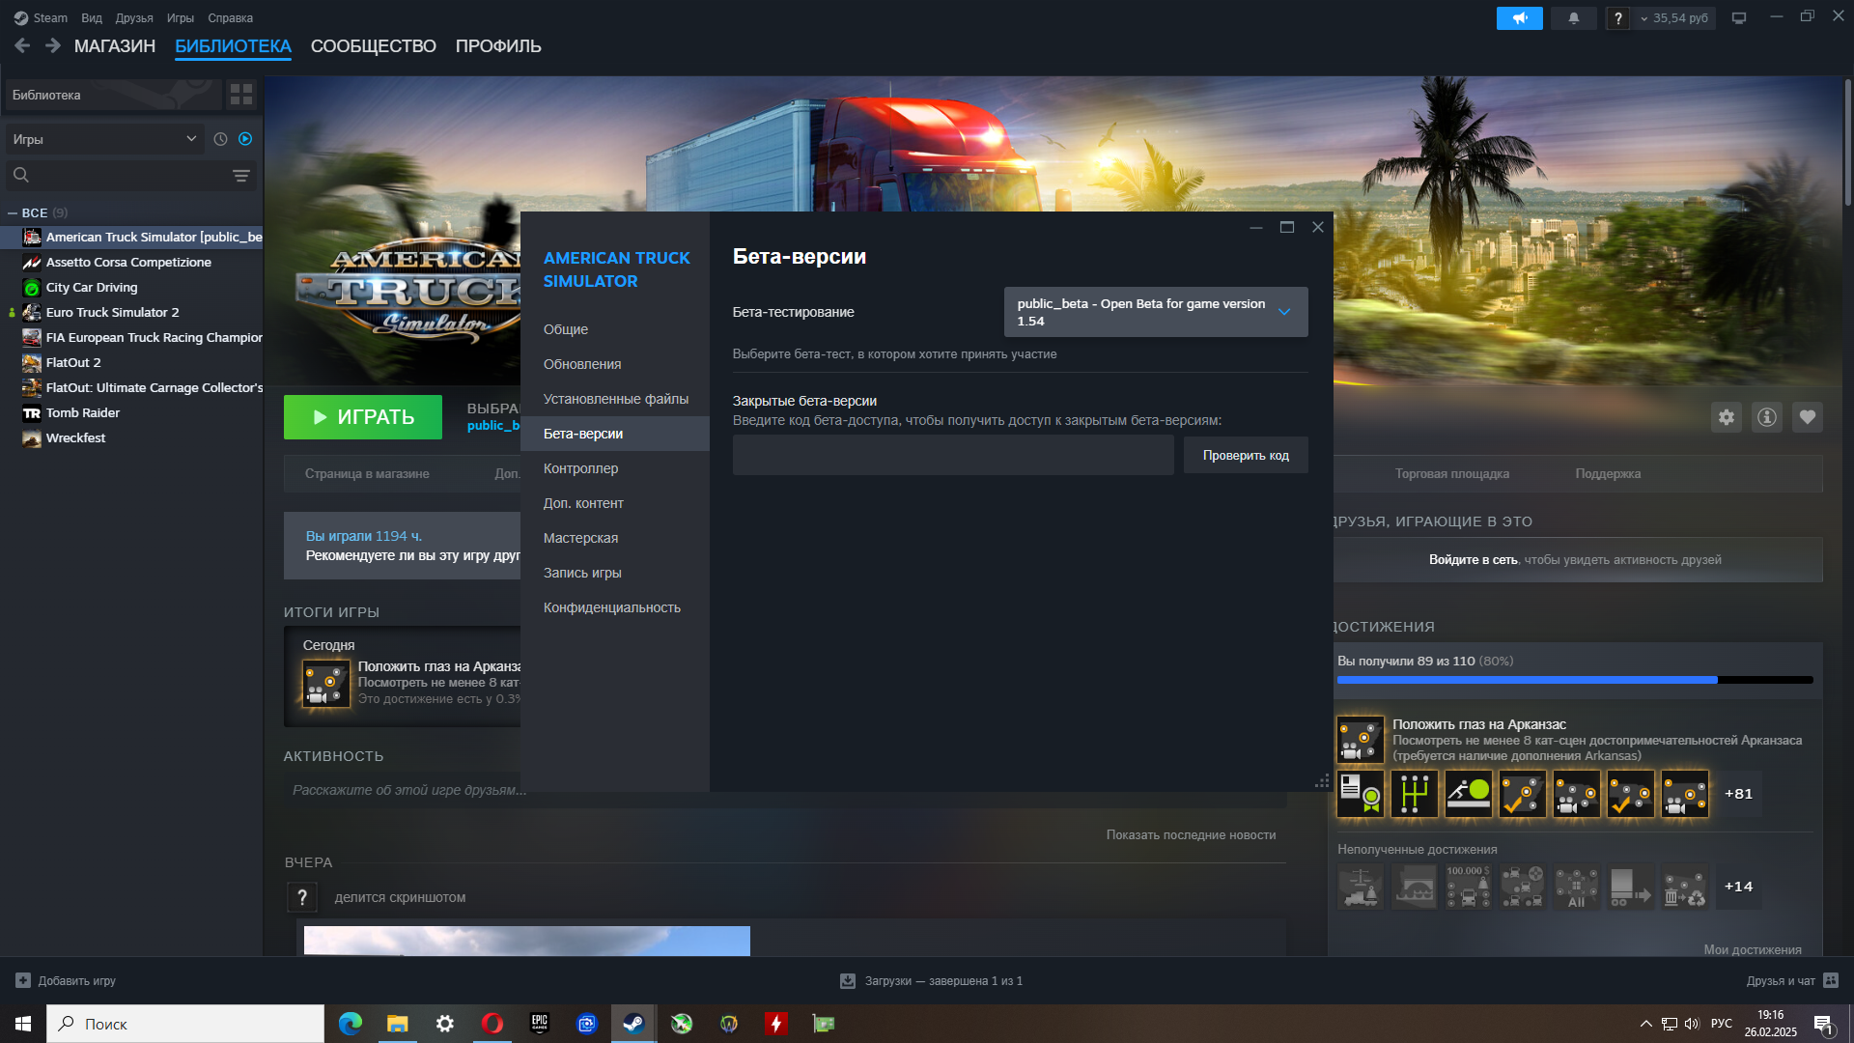Click the green ИГРАТЬ button
The height and width of the screenshot is (1043, 1854).
[362, 417]
